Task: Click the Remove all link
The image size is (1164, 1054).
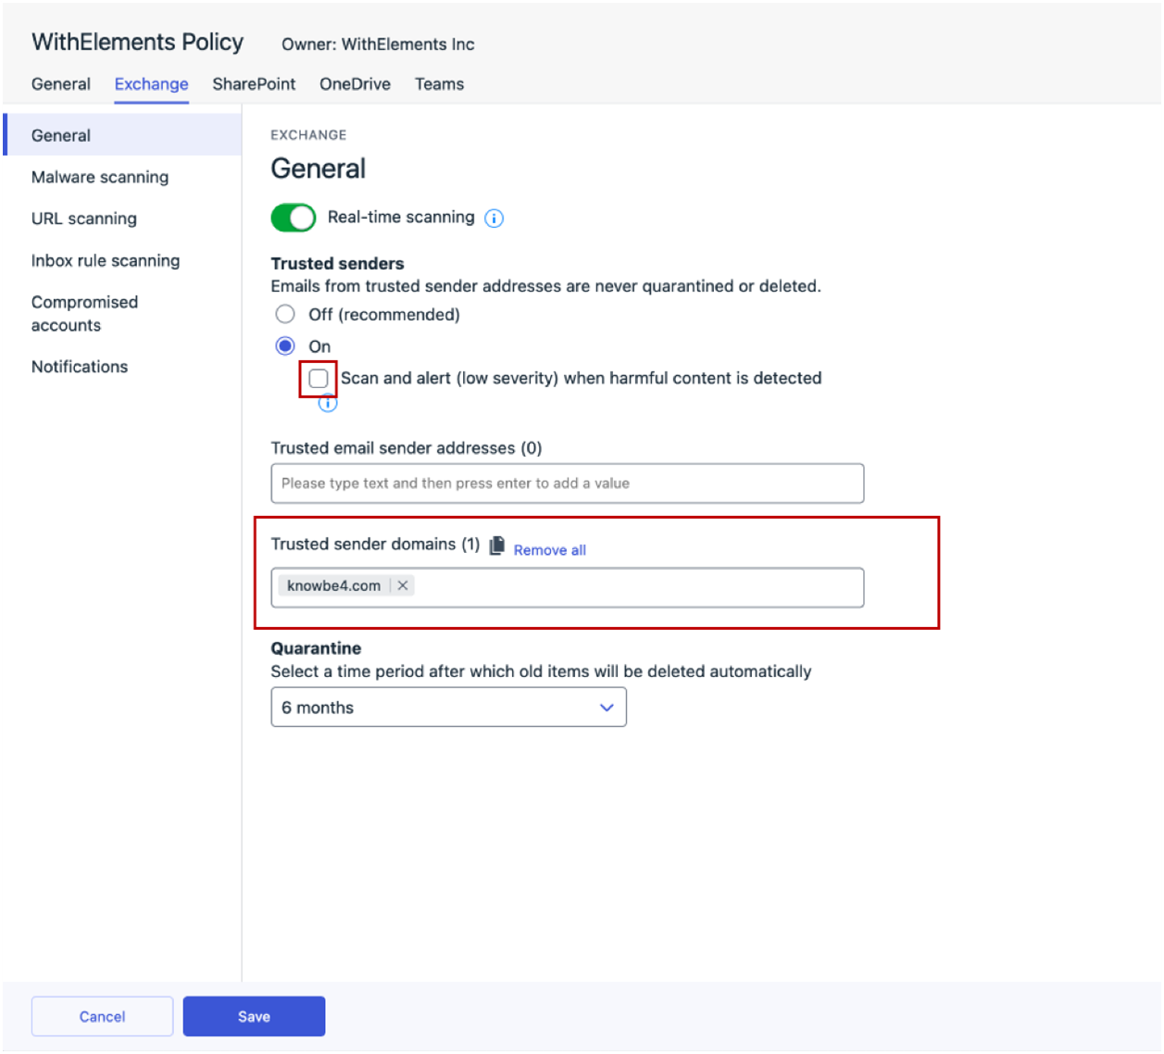Action: coord(550,550)
